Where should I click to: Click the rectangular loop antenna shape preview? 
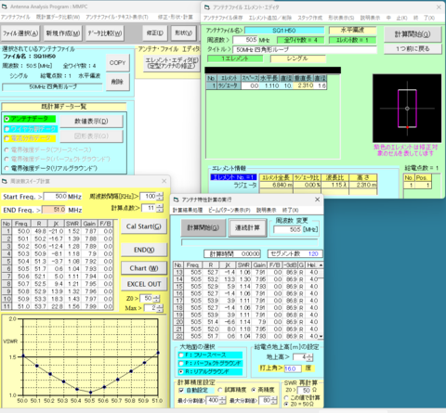407,108
